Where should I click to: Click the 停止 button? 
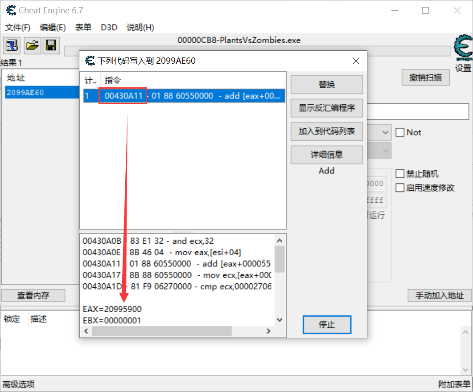coord(327,324)
